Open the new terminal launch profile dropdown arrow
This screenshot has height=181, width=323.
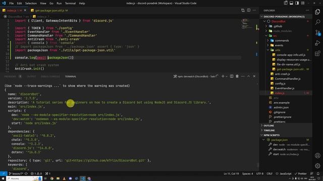(x=227, y=76)
